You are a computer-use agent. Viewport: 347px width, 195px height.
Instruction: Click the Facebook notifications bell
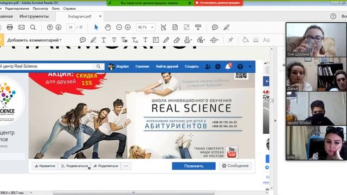click(228, 66)
